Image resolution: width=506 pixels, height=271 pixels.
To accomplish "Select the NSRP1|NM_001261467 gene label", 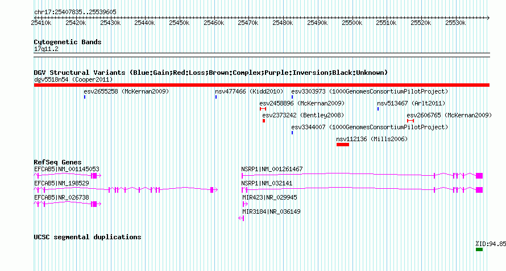I will click(x=272, y=169).
